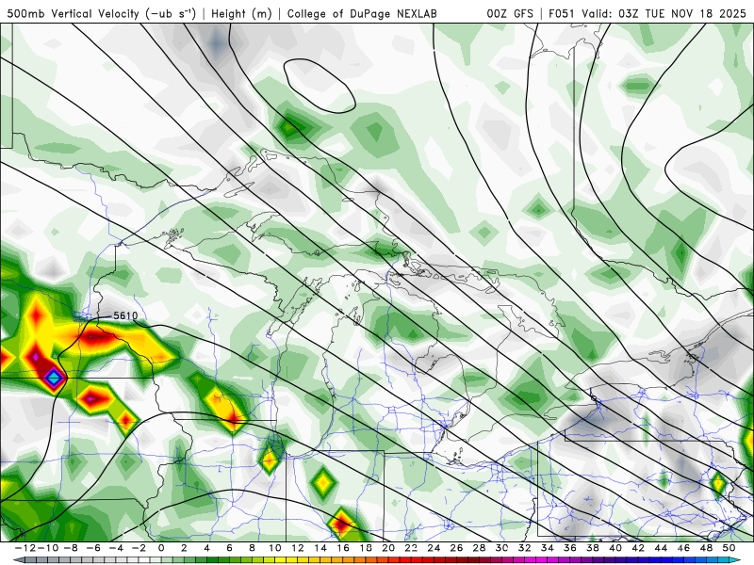
Task: Click the '18' colorbar scale label
Action: (x=366, y=548)
